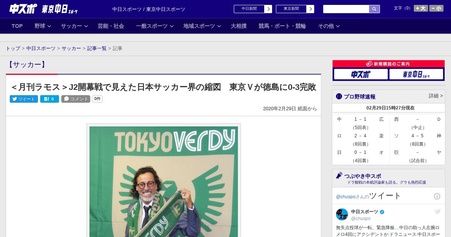Screen dimensions: 451x237
Task: Expand the 一般スポーツ menu
Action: [x=155, y=26]
